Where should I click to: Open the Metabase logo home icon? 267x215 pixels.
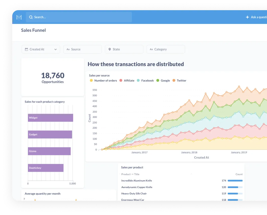click(19, 17)
